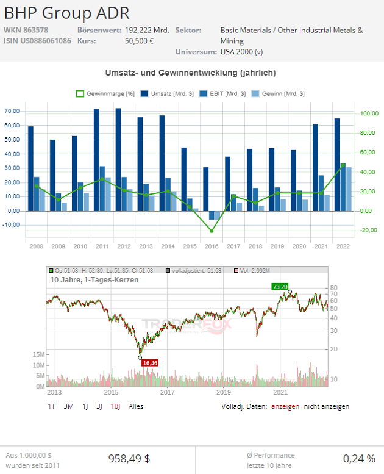Click the WKN 863578 text
The image size is (384, 474).
pos(26,31)
